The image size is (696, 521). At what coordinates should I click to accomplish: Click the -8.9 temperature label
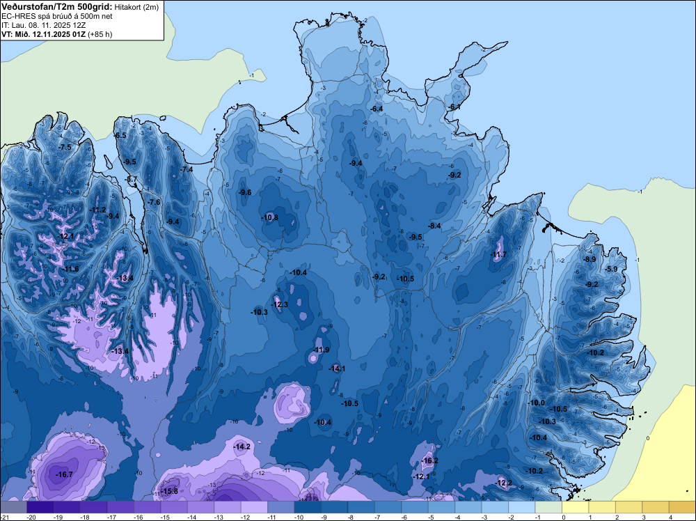coord(590,259)
